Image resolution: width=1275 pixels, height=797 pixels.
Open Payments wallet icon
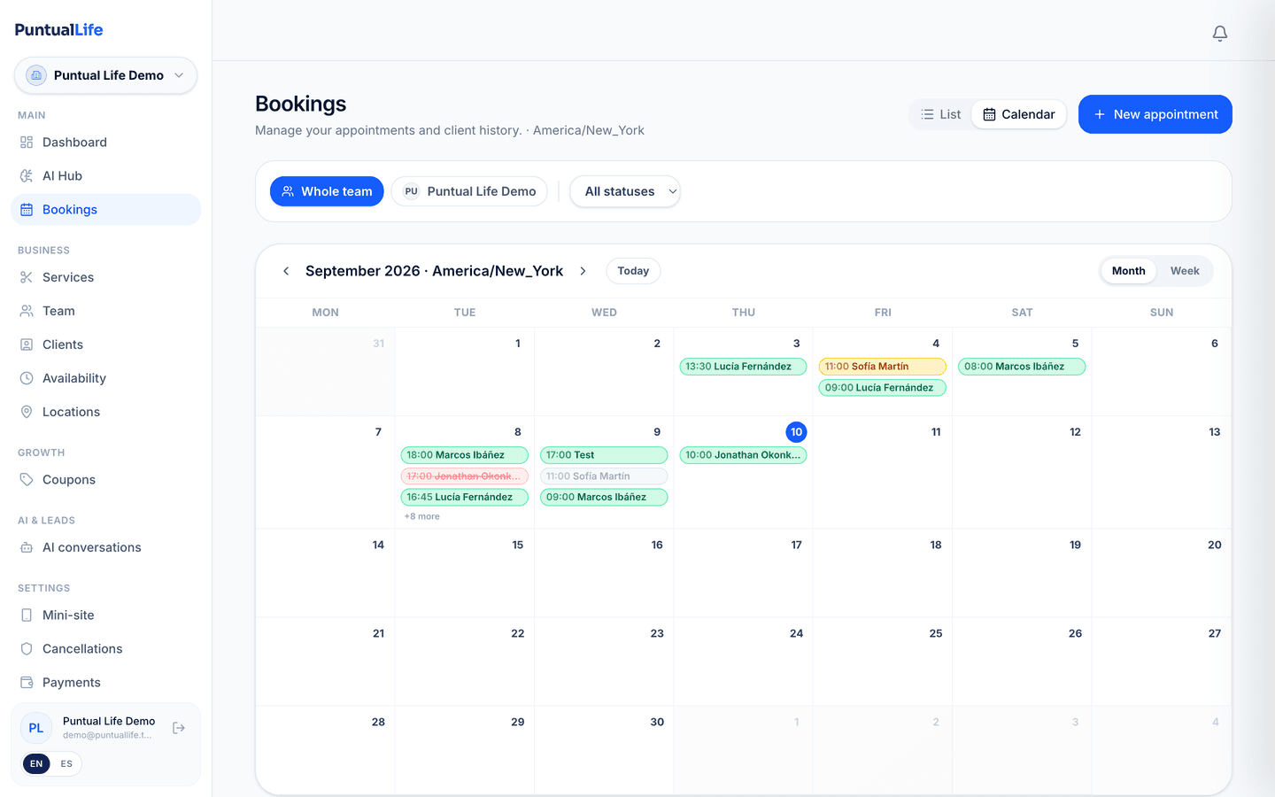[27, 682]
